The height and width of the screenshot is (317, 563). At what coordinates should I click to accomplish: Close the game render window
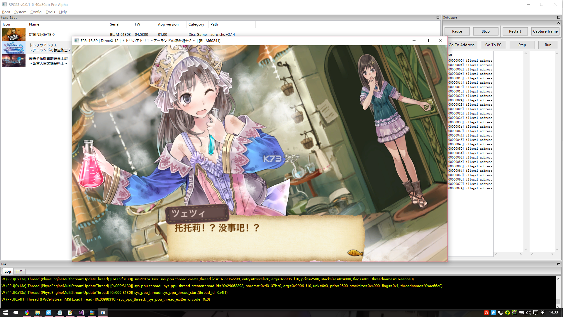click(441, 41)
